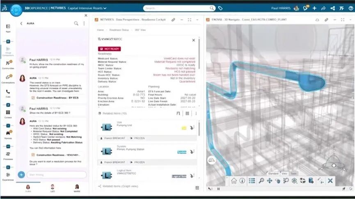The image size is (355, 199).
Task: Click the chat message input field
Action: (57, 174)
